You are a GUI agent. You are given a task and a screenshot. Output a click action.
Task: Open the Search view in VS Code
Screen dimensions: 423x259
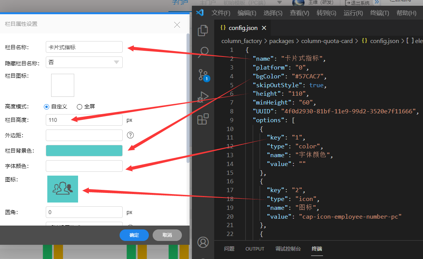coord(203,52)
